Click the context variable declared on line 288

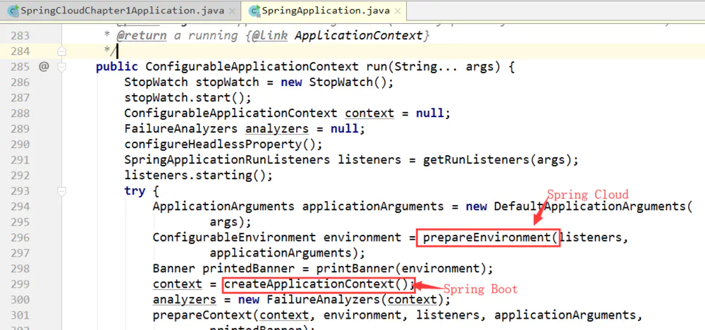[x=369, y=114]
